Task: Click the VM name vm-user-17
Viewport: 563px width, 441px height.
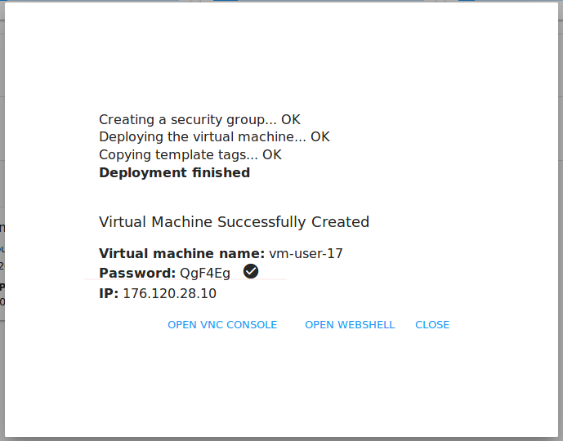Action: point(306,254)
